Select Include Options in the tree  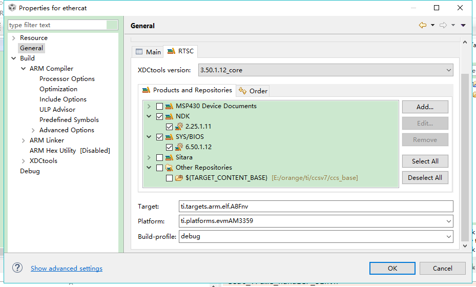tap(63, 99)
